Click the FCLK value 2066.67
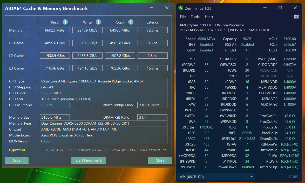 pos(290,44)
